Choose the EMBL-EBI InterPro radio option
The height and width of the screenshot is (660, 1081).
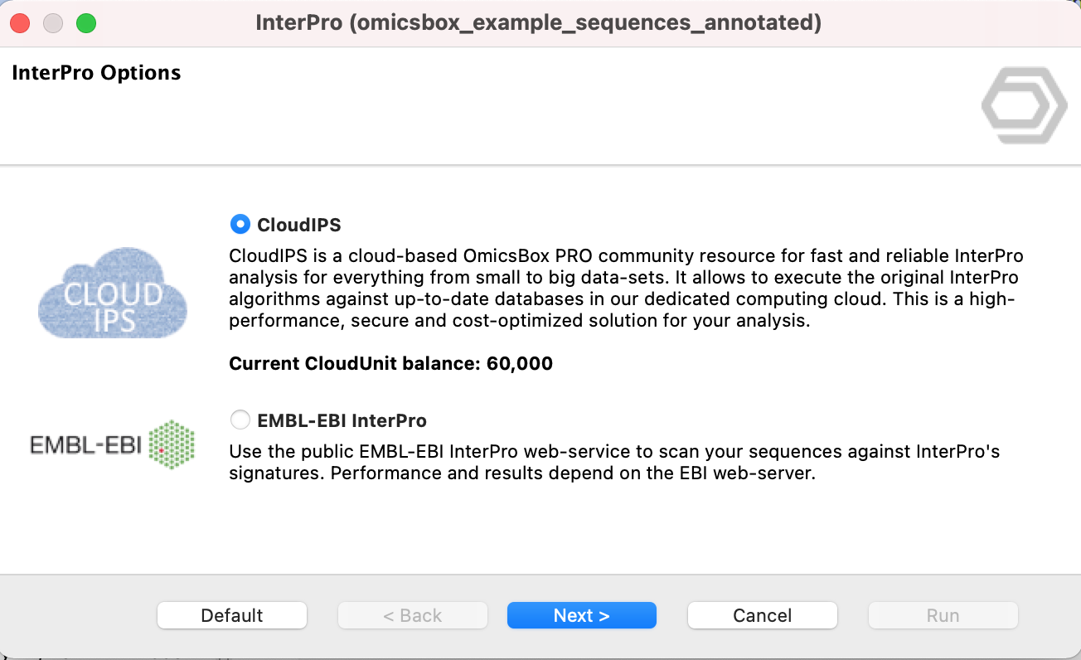(x=240, y=420)
